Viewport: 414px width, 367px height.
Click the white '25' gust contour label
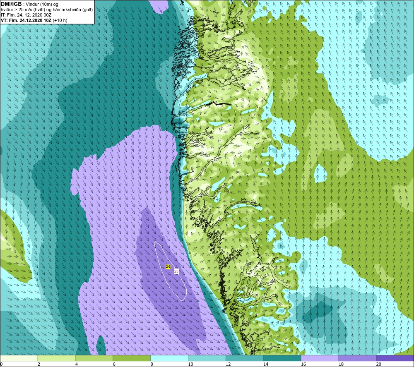[x=176, y=271]
